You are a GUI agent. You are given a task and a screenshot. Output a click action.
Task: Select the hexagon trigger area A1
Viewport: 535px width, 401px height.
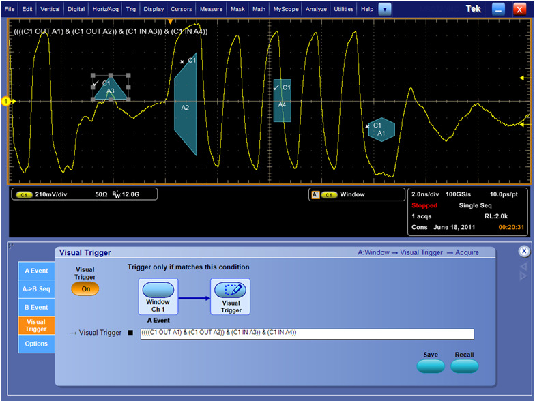[381, 130]
